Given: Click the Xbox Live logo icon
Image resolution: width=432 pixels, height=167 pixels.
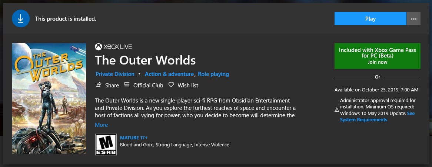Looking at the screenshot, I should (x=98, y=47).
